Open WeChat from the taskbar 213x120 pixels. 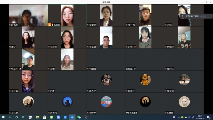(79, 117)
